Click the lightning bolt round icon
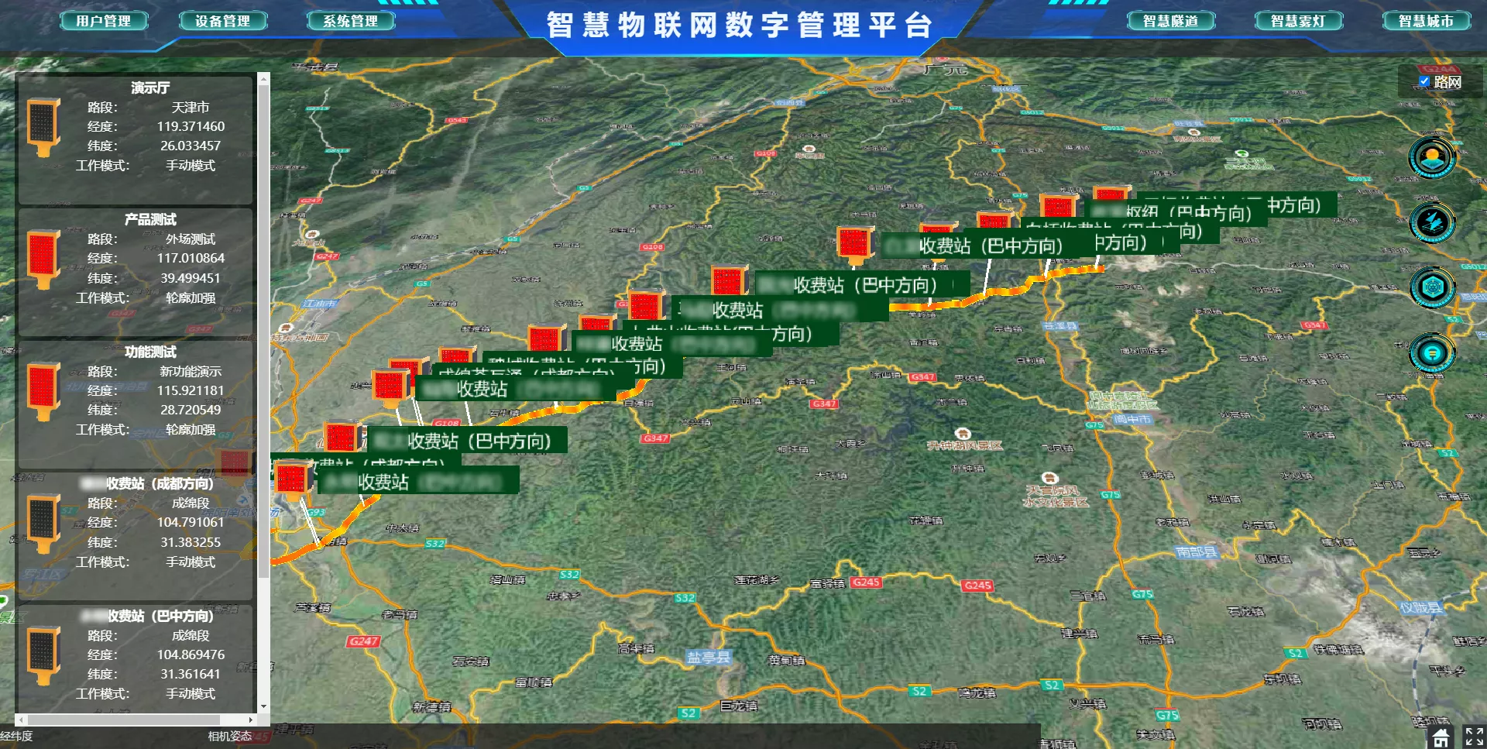The height and width of the screenshot is (749, 1487). point(1431,222)
